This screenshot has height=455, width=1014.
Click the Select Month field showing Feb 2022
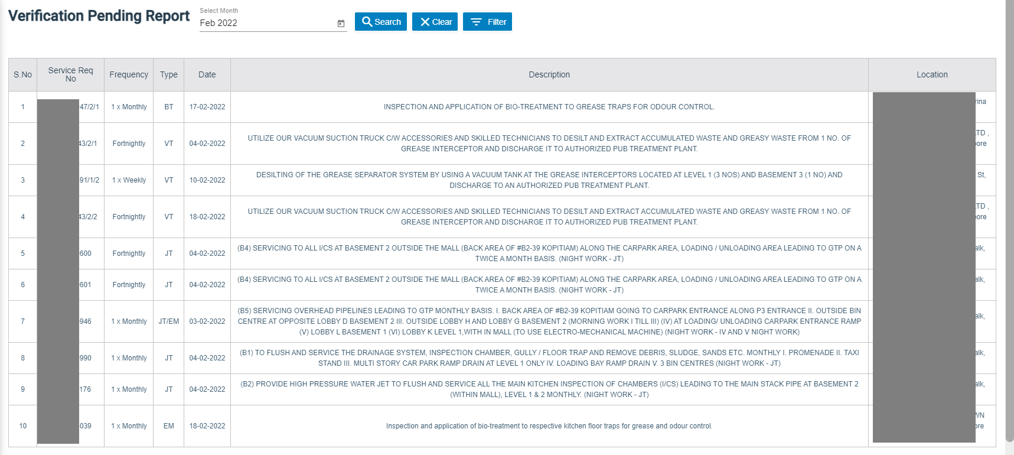pos(266,23)
